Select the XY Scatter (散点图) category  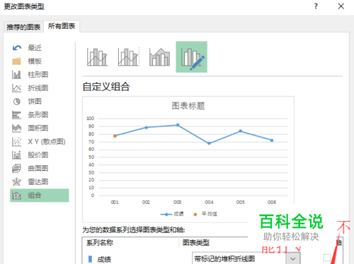tap(39, 142)
